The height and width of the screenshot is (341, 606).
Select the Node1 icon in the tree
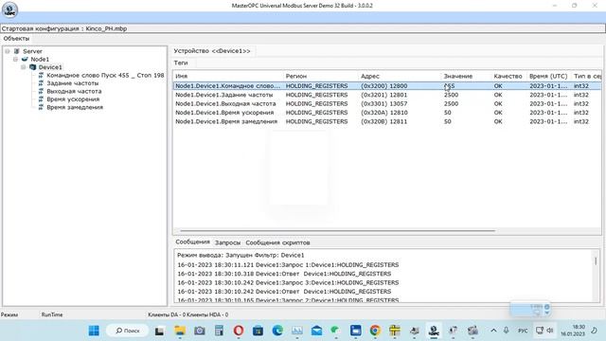tap(25, 59)
